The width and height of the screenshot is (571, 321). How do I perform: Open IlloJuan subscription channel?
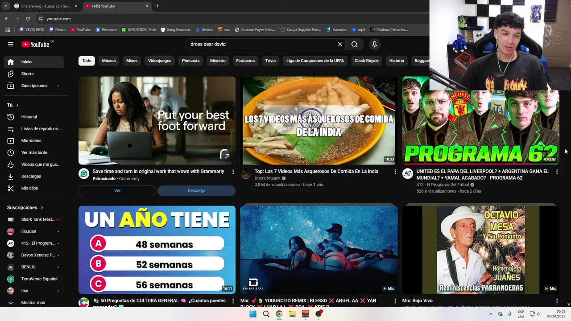(x=34, y=231)
